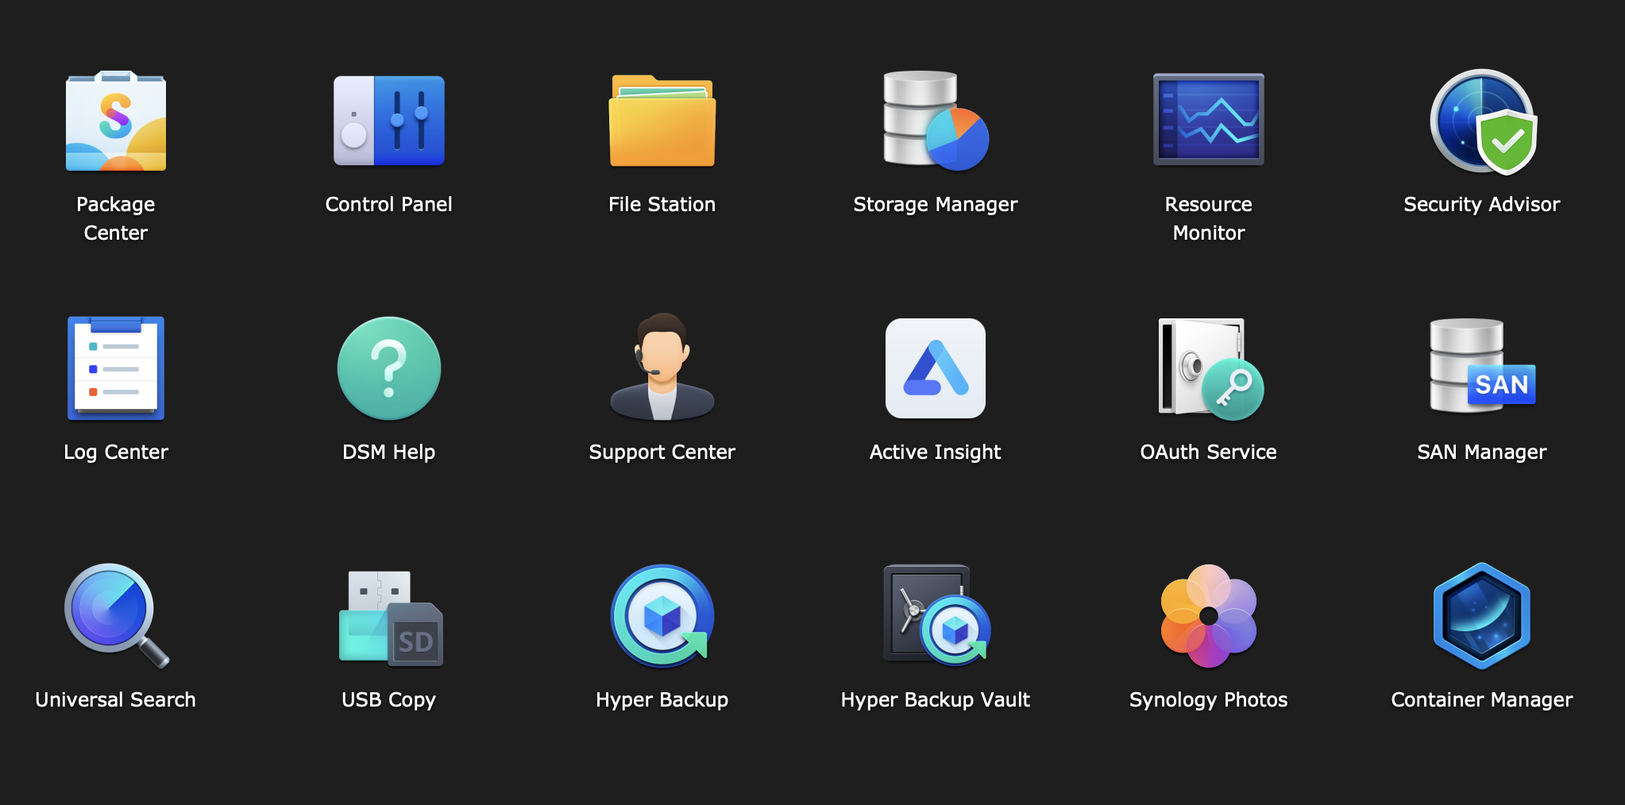Click the DSM Help question mark icon

(389, 368)
